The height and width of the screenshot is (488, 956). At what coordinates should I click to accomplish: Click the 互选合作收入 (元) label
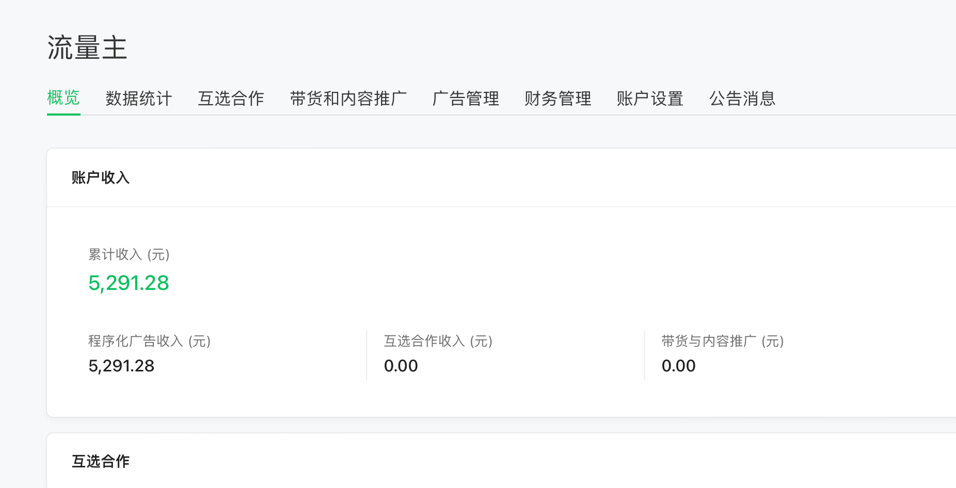click(438, 341)
